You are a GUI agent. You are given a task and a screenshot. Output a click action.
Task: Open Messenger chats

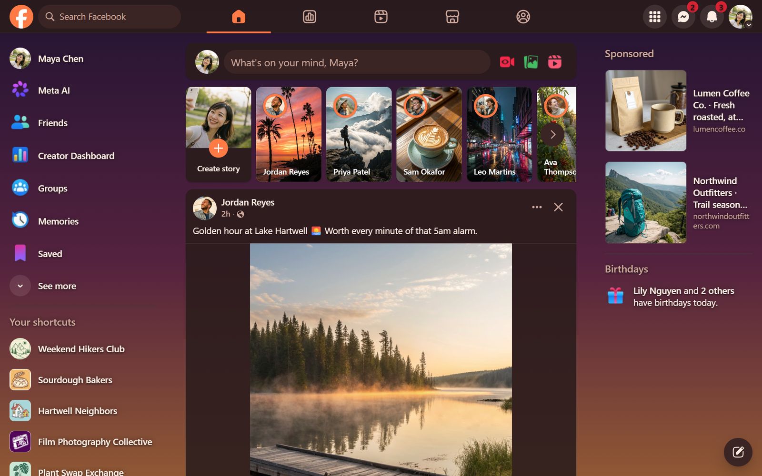point(683,17)
